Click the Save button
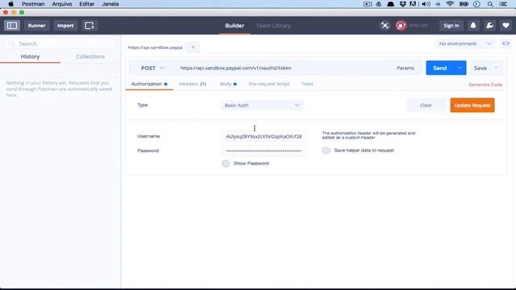 pyautogui.click(x=481, y=68)
